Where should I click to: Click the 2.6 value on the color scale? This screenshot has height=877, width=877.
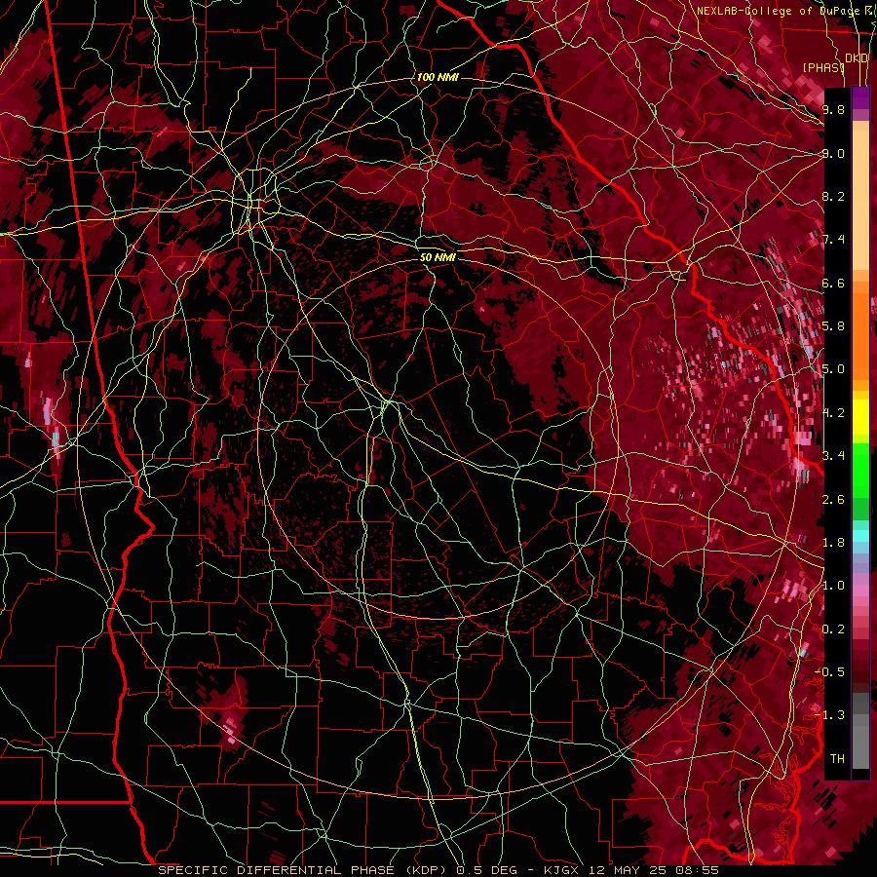pos(833,500)
